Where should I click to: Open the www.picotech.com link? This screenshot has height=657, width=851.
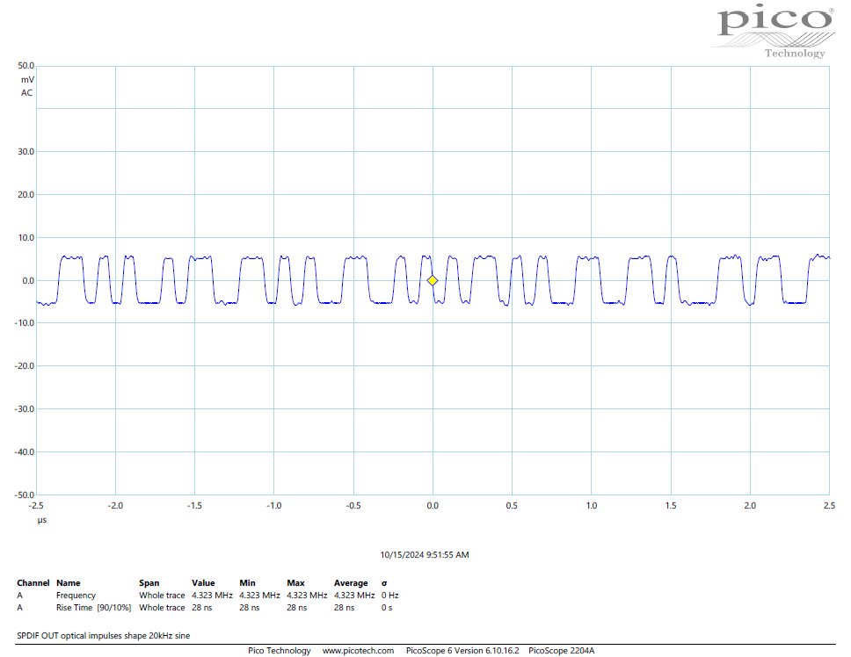[358, 651]
